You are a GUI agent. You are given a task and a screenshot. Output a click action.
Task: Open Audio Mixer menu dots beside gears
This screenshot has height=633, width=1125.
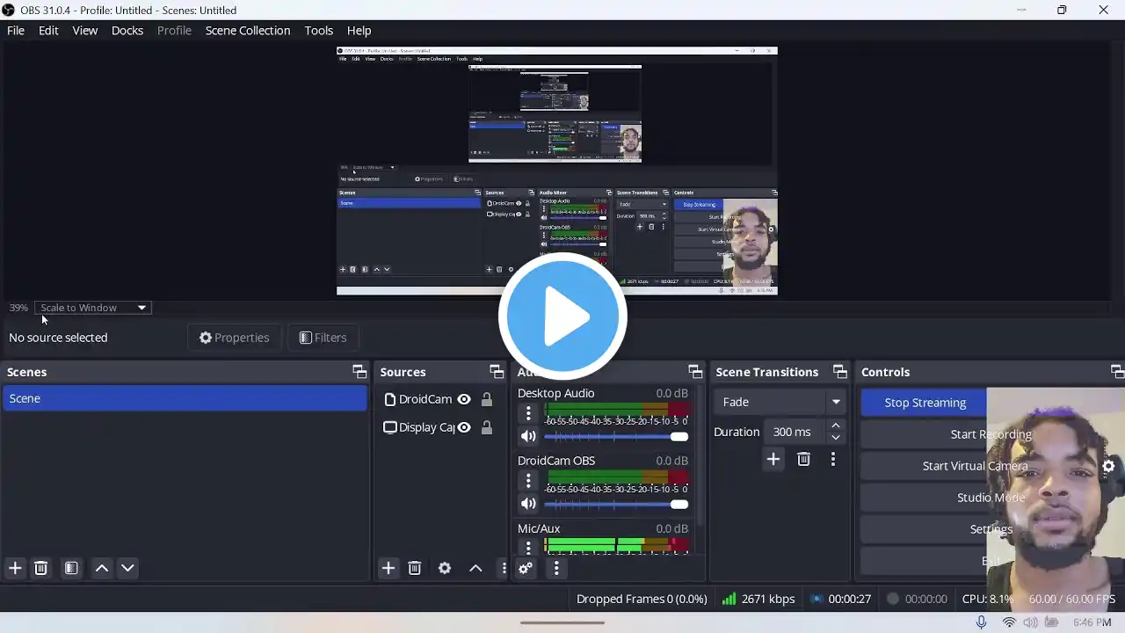[556, 568]
